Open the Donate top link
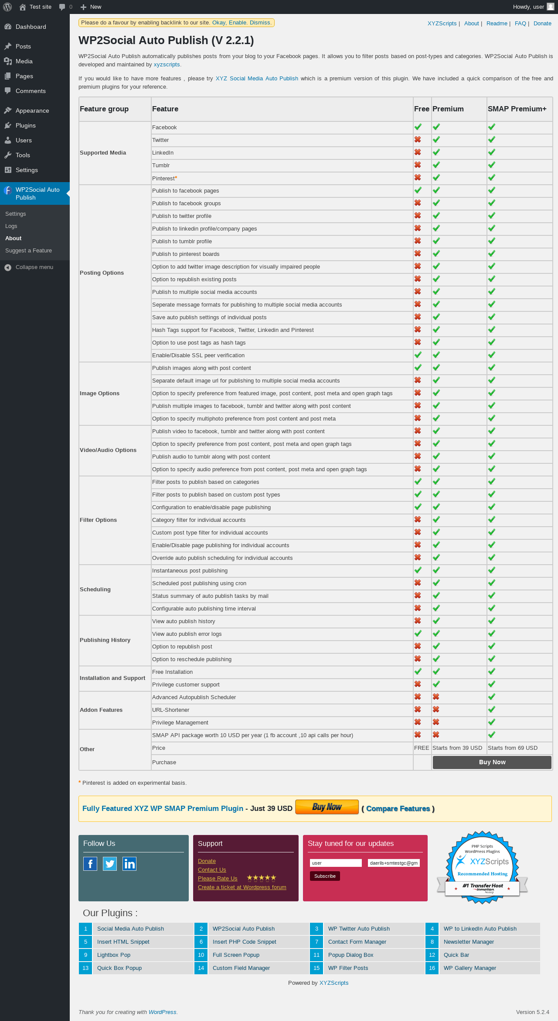 pos(542,24)
